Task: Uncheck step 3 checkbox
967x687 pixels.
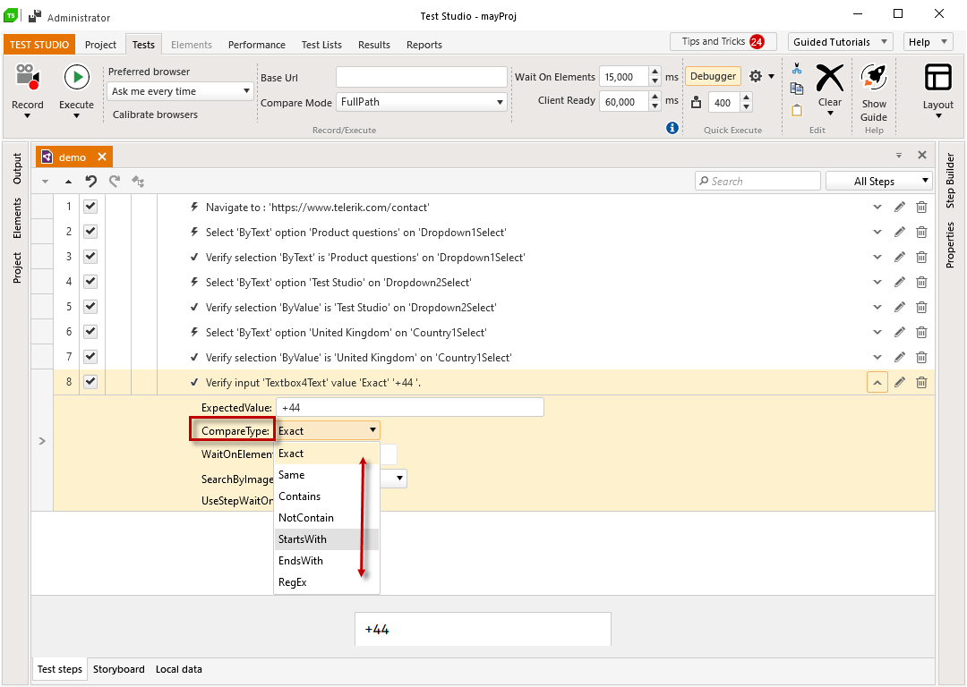Action: pyautogui.click(x=90, y=257)
